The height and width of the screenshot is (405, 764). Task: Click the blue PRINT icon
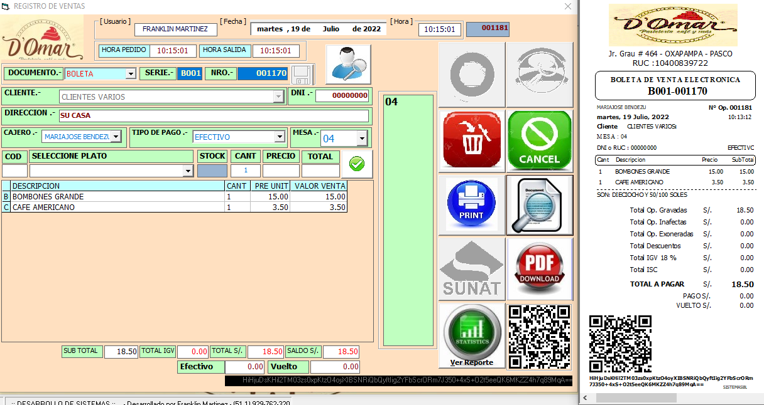[472, 205]
